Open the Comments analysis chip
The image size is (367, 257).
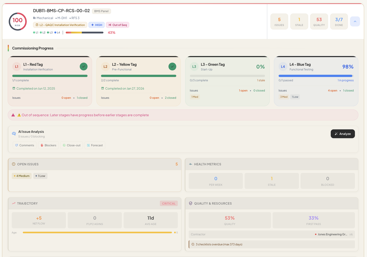[24, 145]
